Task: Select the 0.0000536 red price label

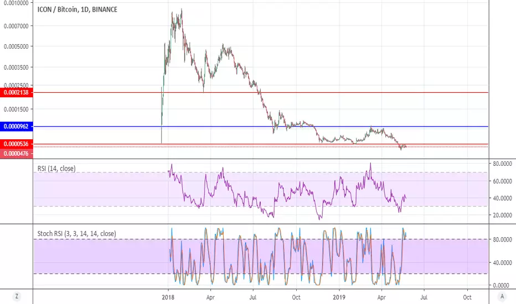Action: point(17,144)
